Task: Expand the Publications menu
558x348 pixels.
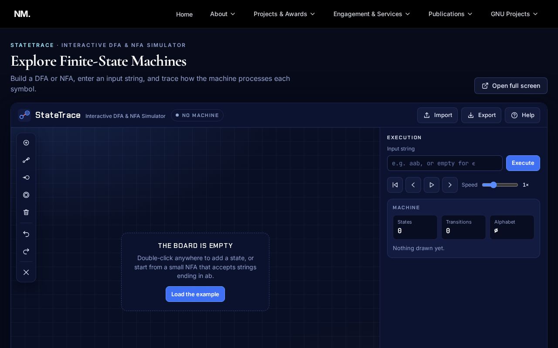Action: point(450,14)
